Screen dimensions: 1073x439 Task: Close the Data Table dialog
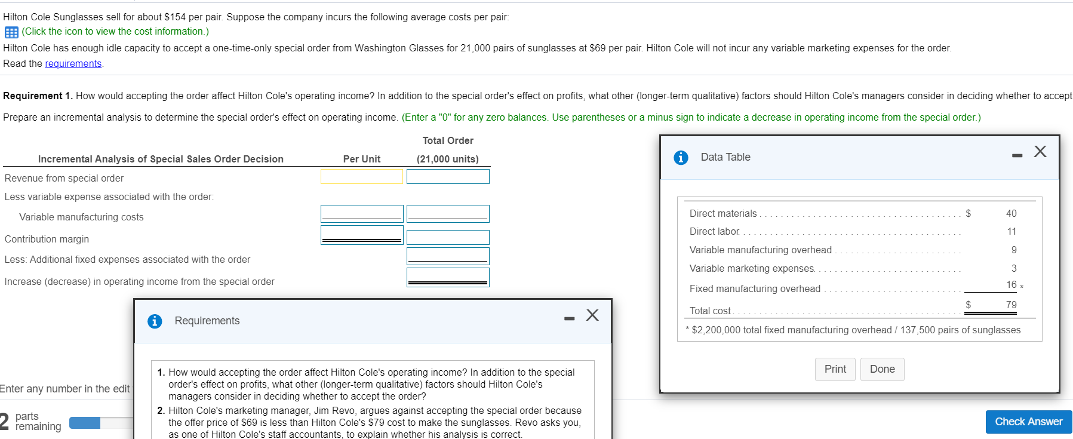click(x=1040, y=152)
